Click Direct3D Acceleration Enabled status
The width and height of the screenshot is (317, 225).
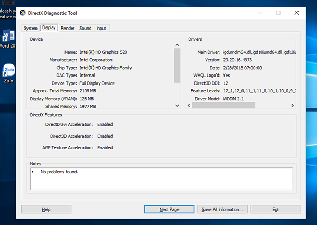point(105,136)
